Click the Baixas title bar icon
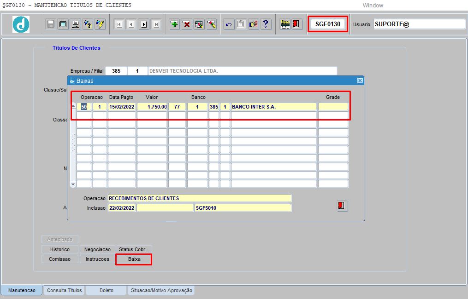Screen dimensions: 468x299 point(72,81)
